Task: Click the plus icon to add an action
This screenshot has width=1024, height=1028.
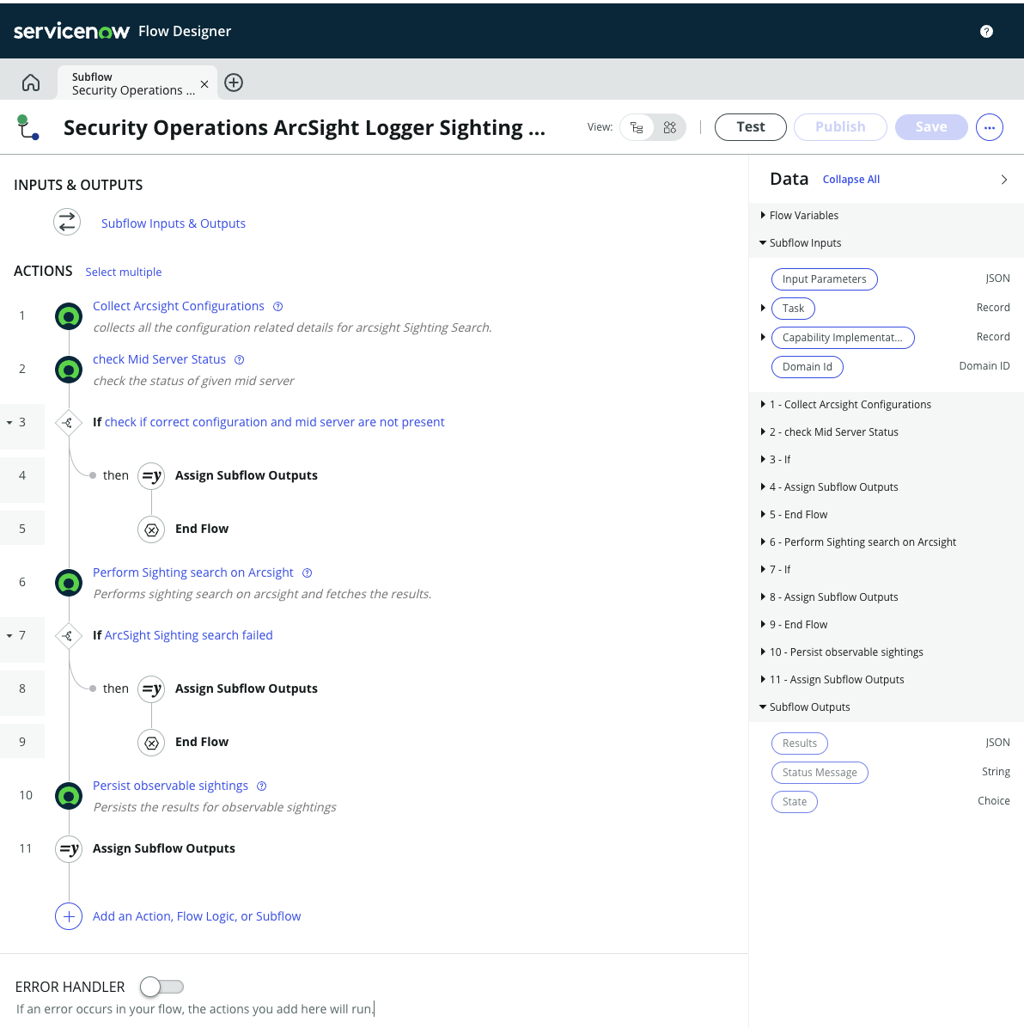Action: click(69, 916)
